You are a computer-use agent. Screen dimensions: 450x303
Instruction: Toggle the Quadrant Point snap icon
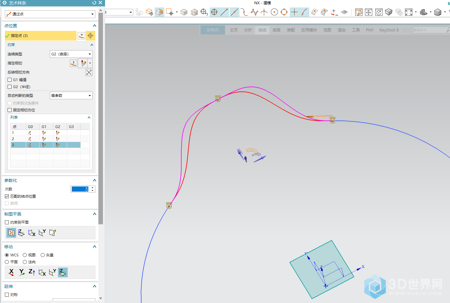click(284, 12)
